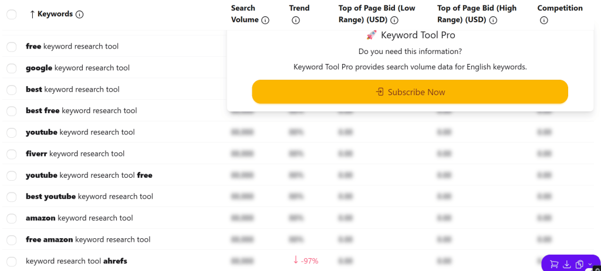Screen dimensions: 601x271
Task: Sort by the Keywords column header
Action: click(55, 14)
